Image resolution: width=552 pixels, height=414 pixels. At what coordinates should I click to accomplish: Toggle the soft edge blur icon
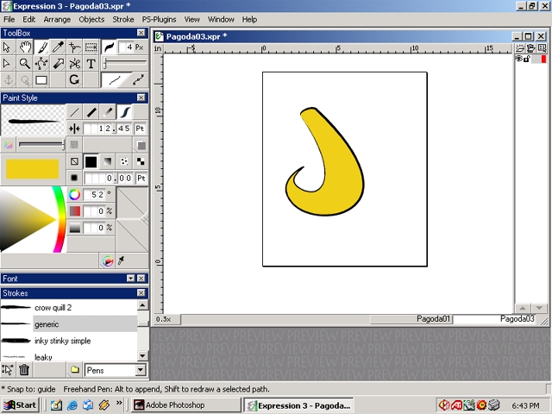pyautogui.click(x=74, y=179)
